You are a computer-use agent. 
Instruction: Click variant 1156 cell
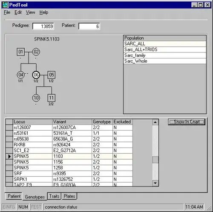coord(72,162)
